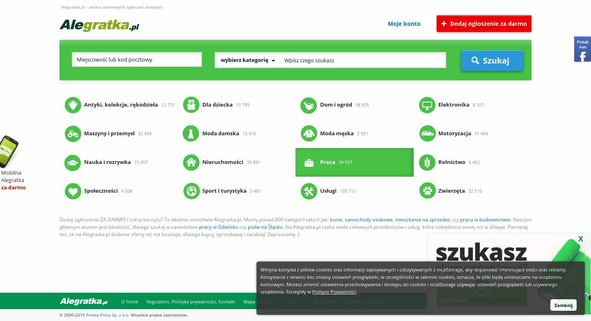The width and height of the screenshot is (591, 321).
Task: Select the Dom i ogród watering can icon
Action: tap(309, 105)
